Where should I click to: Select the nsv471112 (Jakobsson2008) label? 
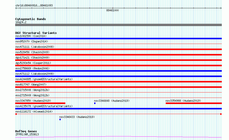tap(35, 74)
